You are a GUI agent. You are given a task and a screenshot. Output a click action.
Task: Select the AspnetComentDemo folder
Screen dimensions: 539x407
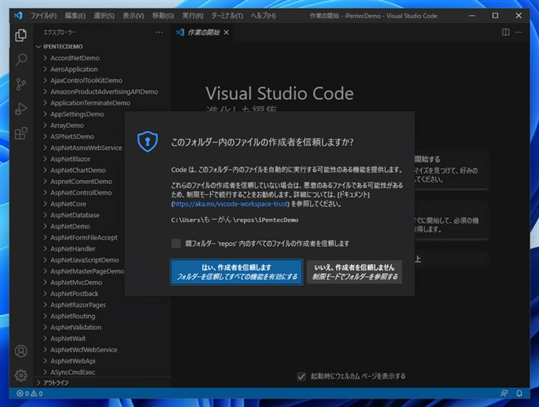coord(81,182)
